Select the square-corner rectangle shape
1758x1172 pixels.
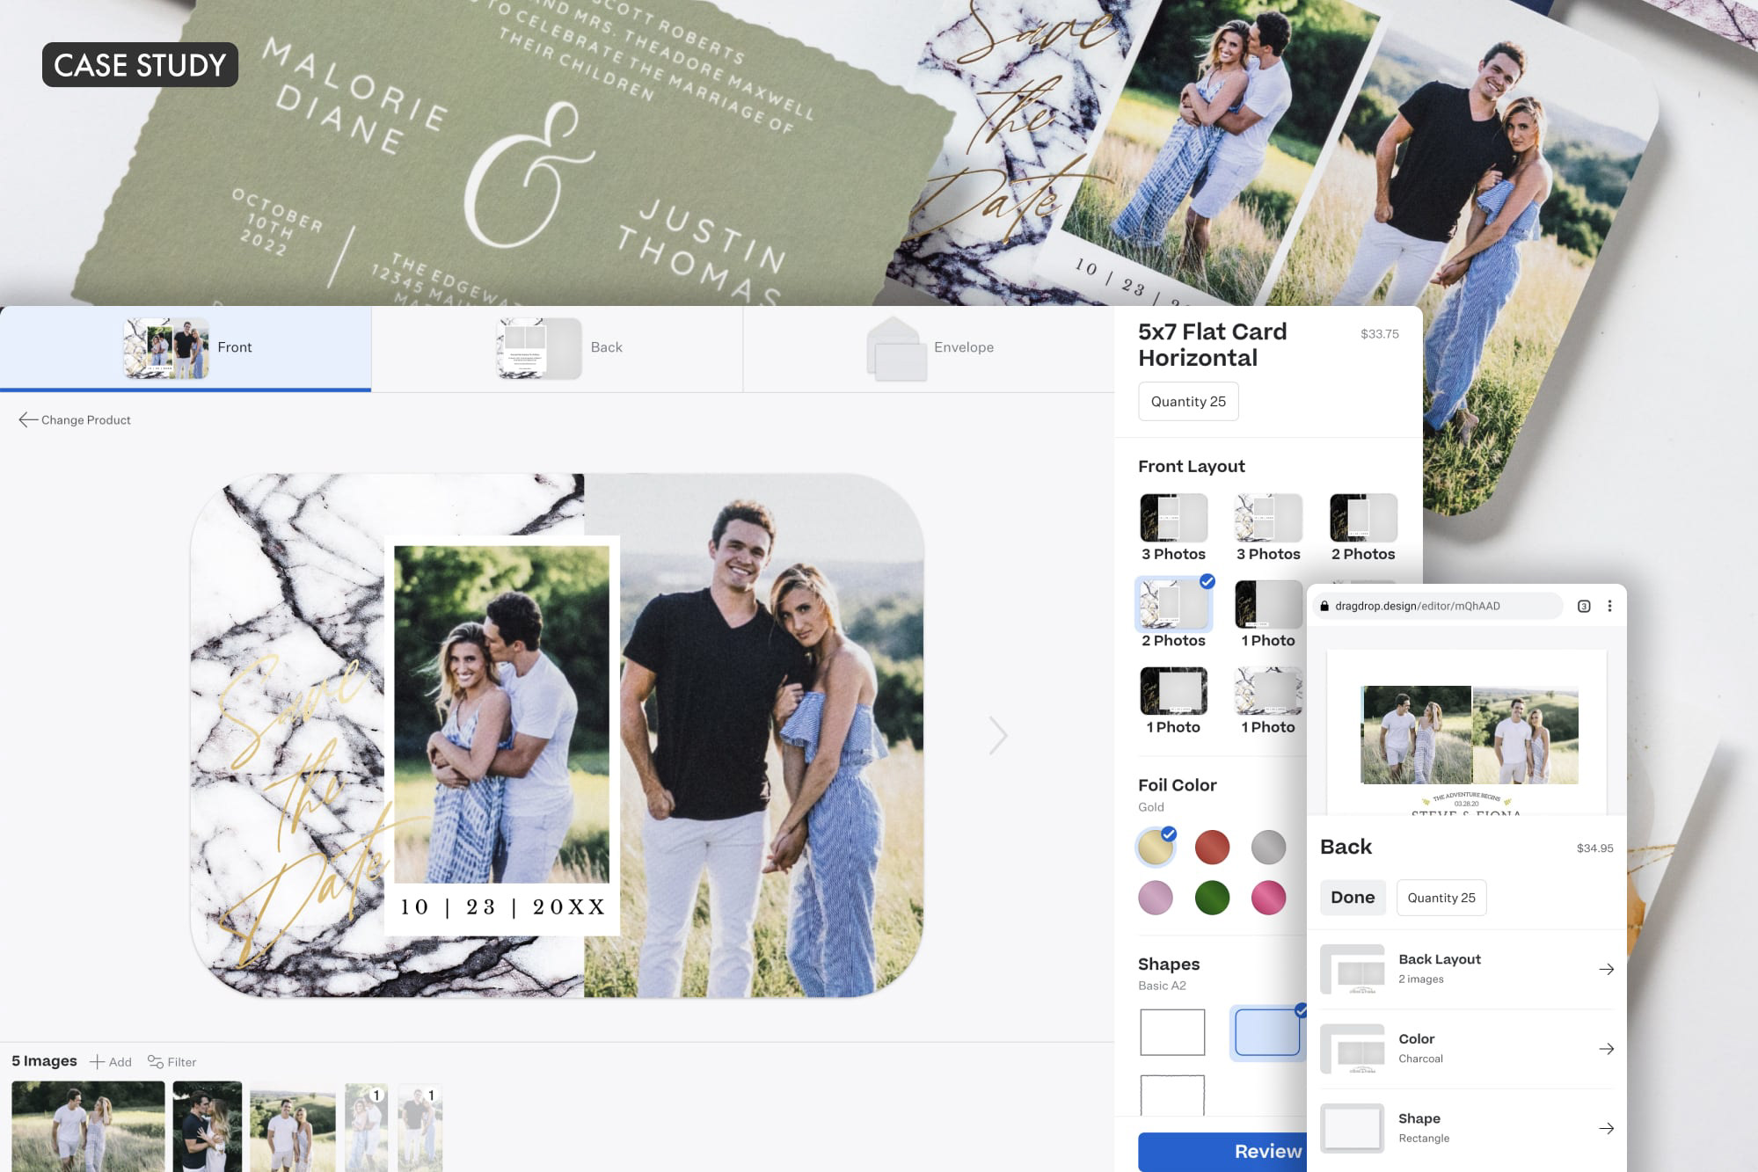(x=1172, y=1032)
